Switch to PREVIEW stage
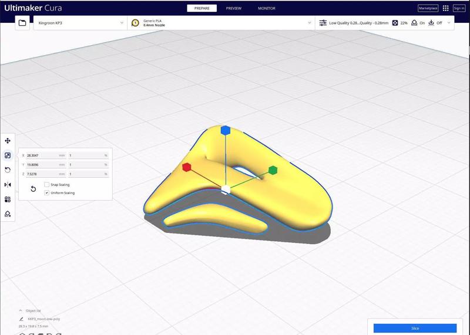The height and width of the screenshot is (335, 470). click(233, 8)
